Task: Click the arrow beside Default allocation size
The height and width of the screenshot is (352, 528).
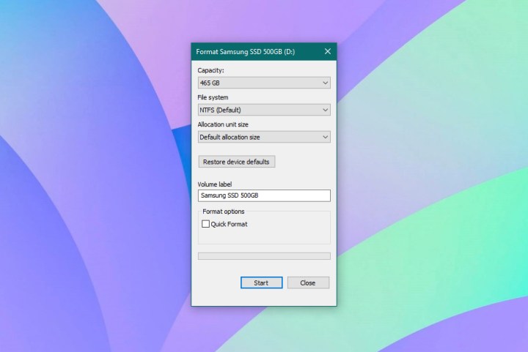Action: coord(325,137)
